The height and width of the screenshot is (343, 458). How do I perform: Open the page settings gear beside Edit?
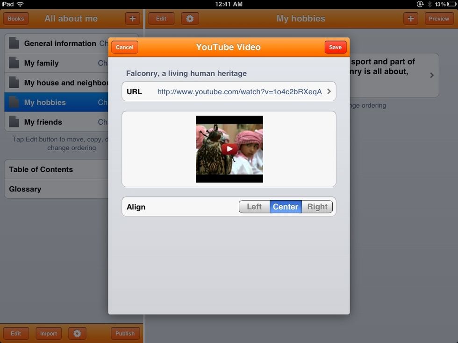pyautogui.click(x=190, y=18)
